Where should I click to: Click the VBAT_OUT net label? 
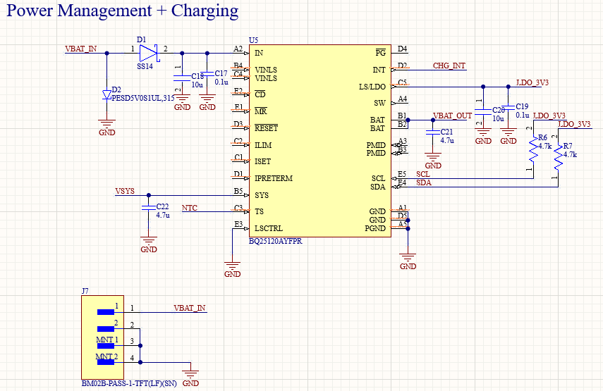(453, 116)
